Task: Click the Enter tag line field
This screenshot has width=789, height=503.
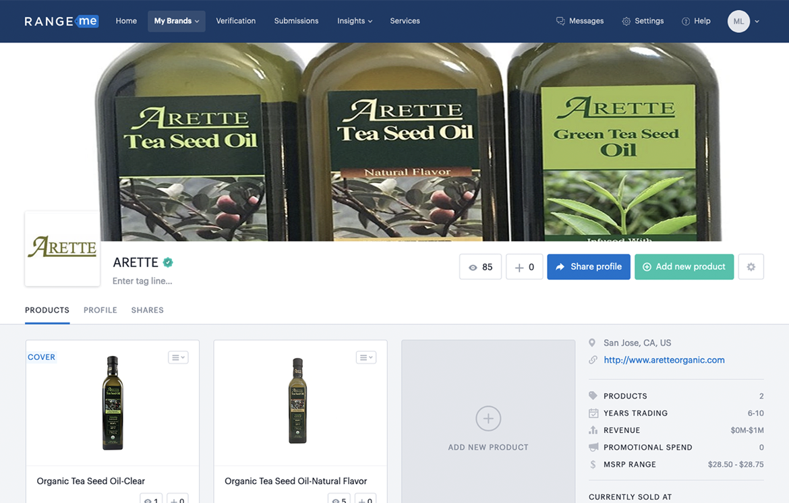Action: pyautogui.click(x=142, y=280)
